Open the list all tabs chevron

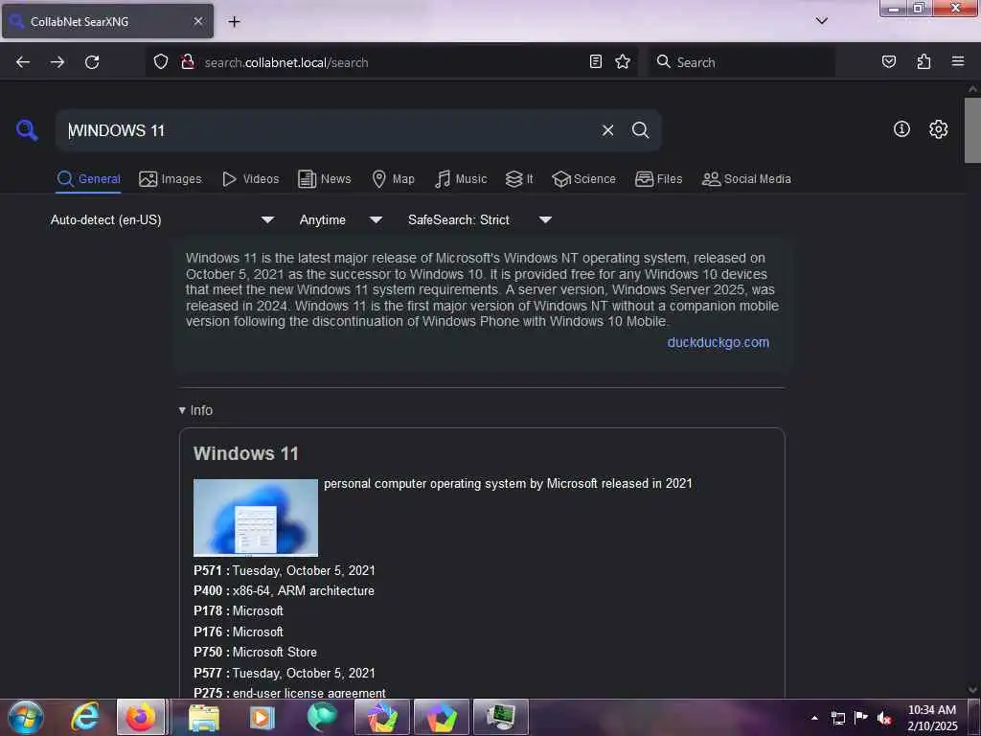(x=821, y=21)
